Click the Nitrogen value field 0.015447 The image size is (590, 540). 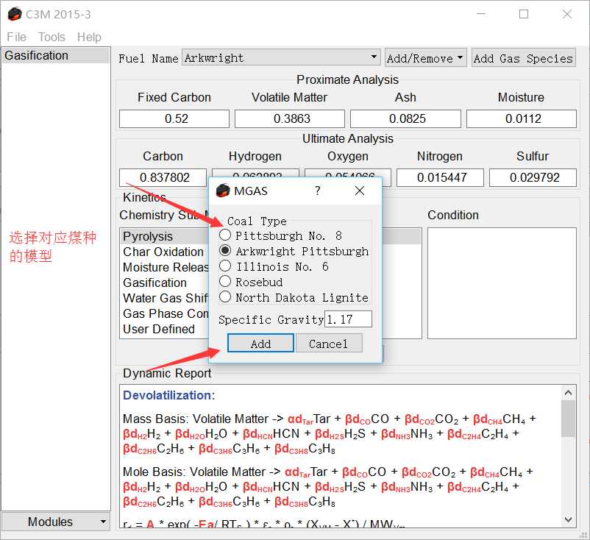(440, 177)
